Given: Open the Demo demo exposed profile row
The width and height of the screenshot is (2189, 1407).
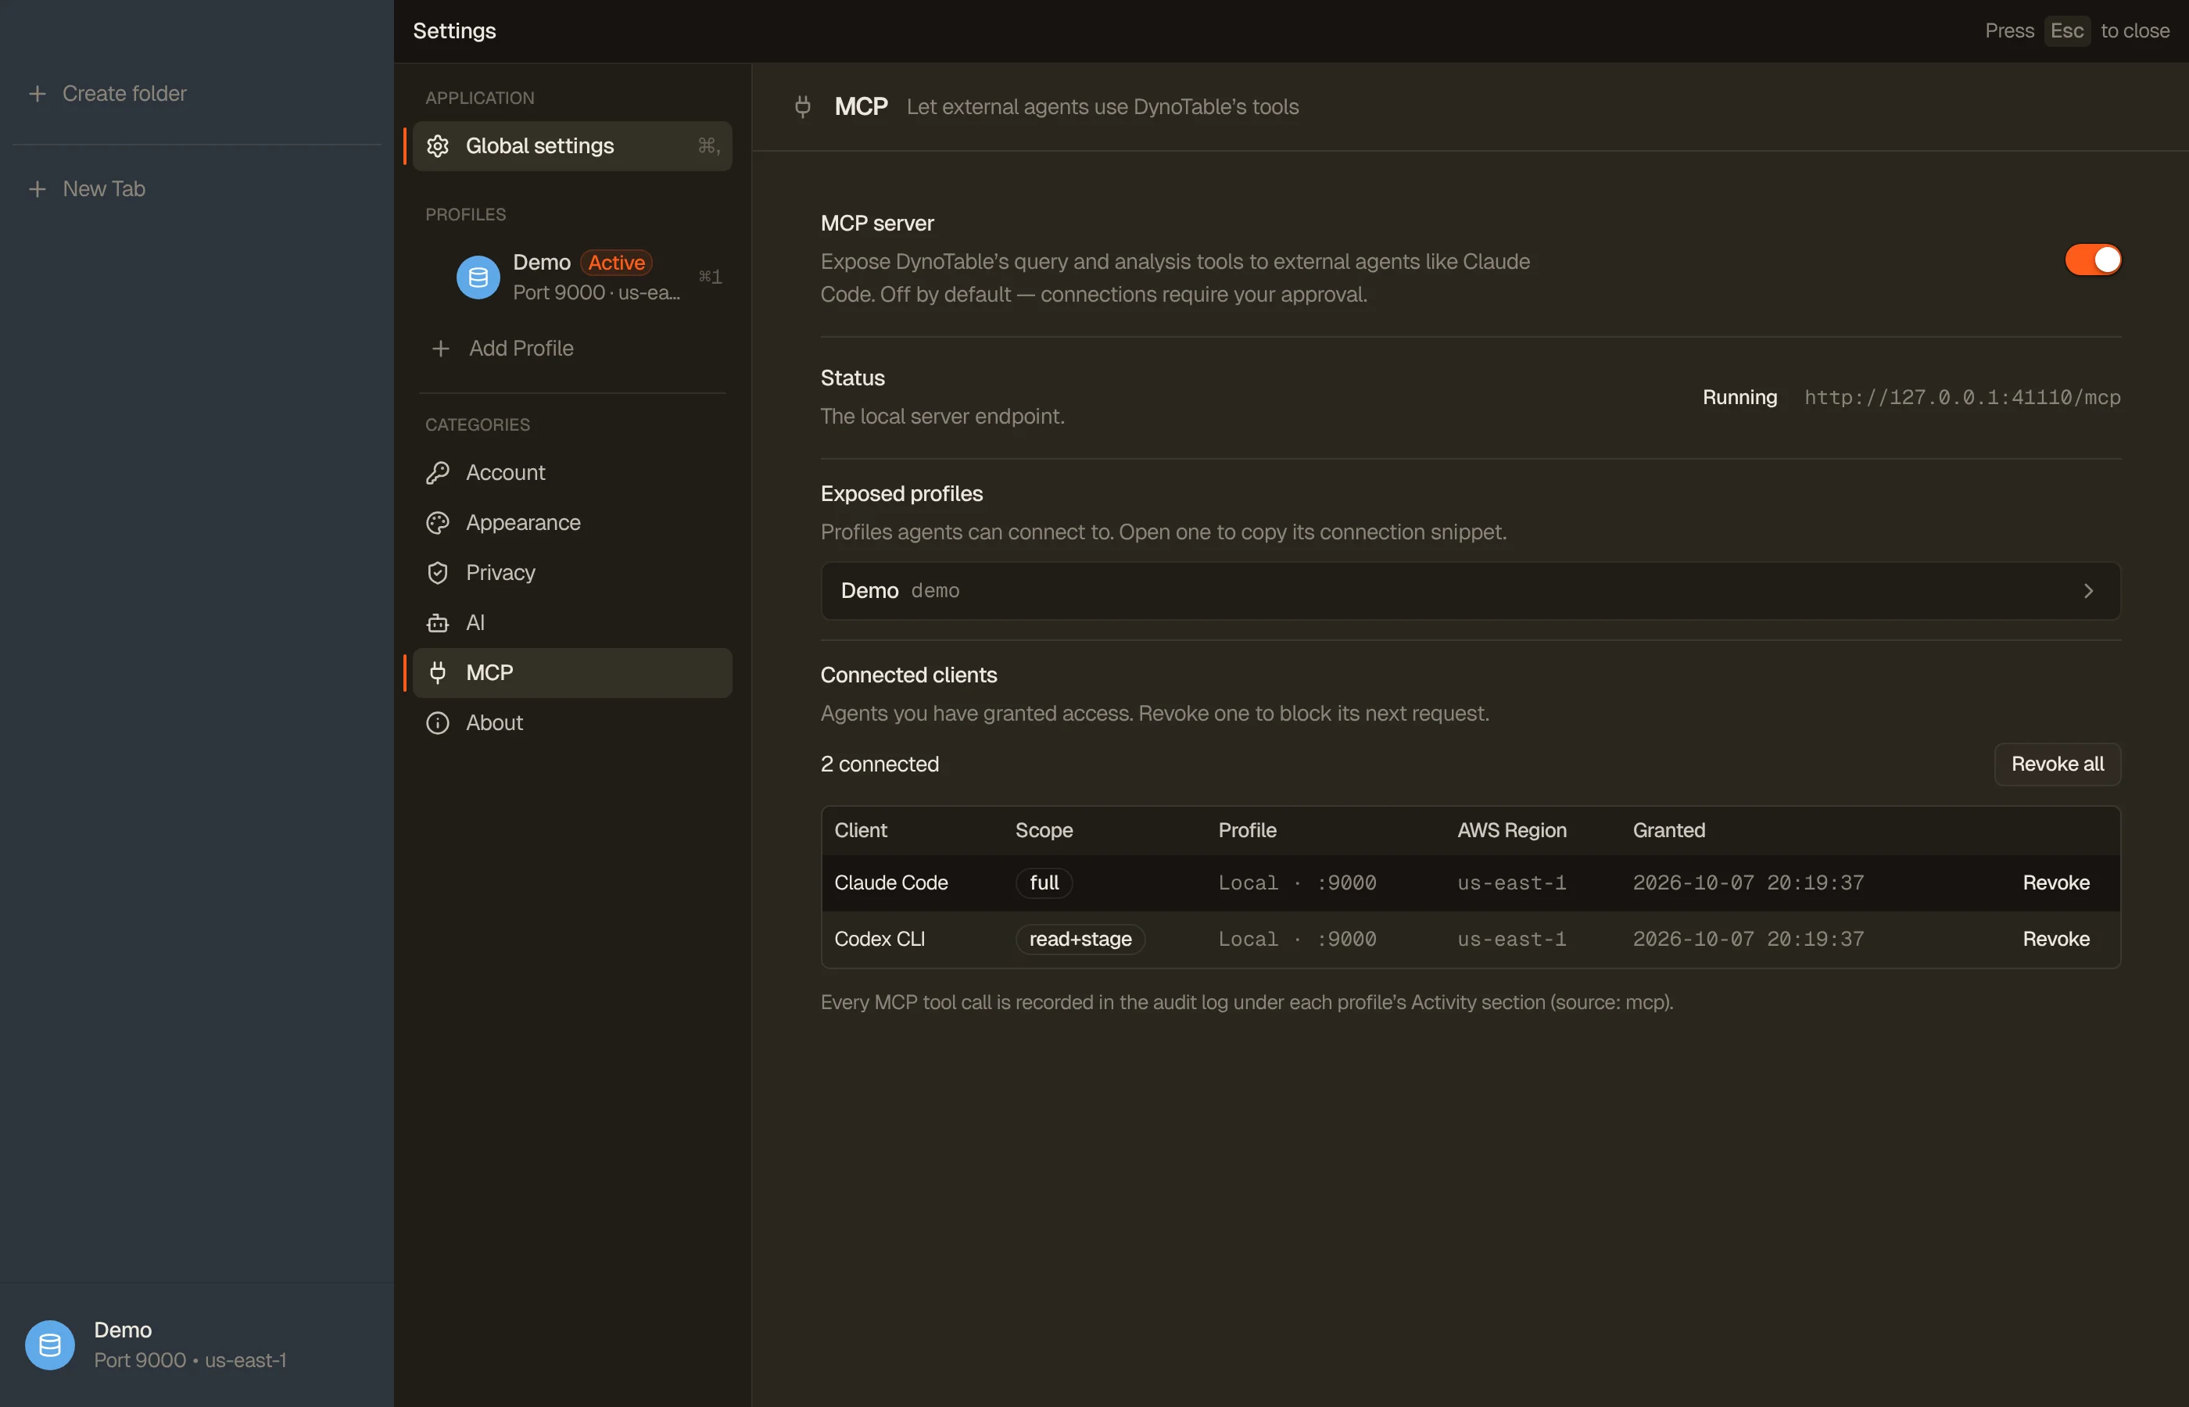Looking at the screenshot, I should click(1470, 591).
